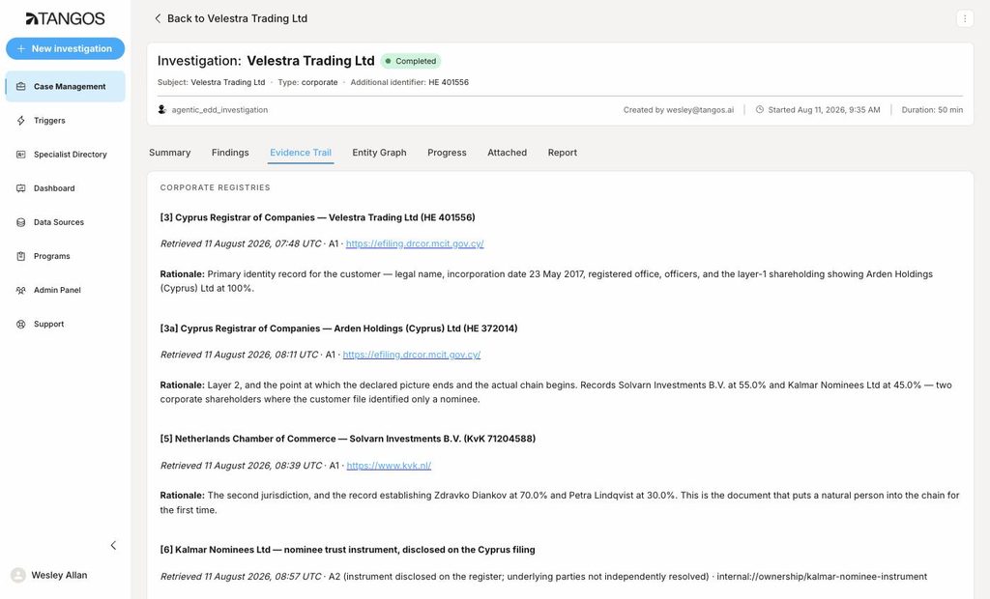Open the Data Sources database icon
The image size is (990, 599).
tap(21, 222)
